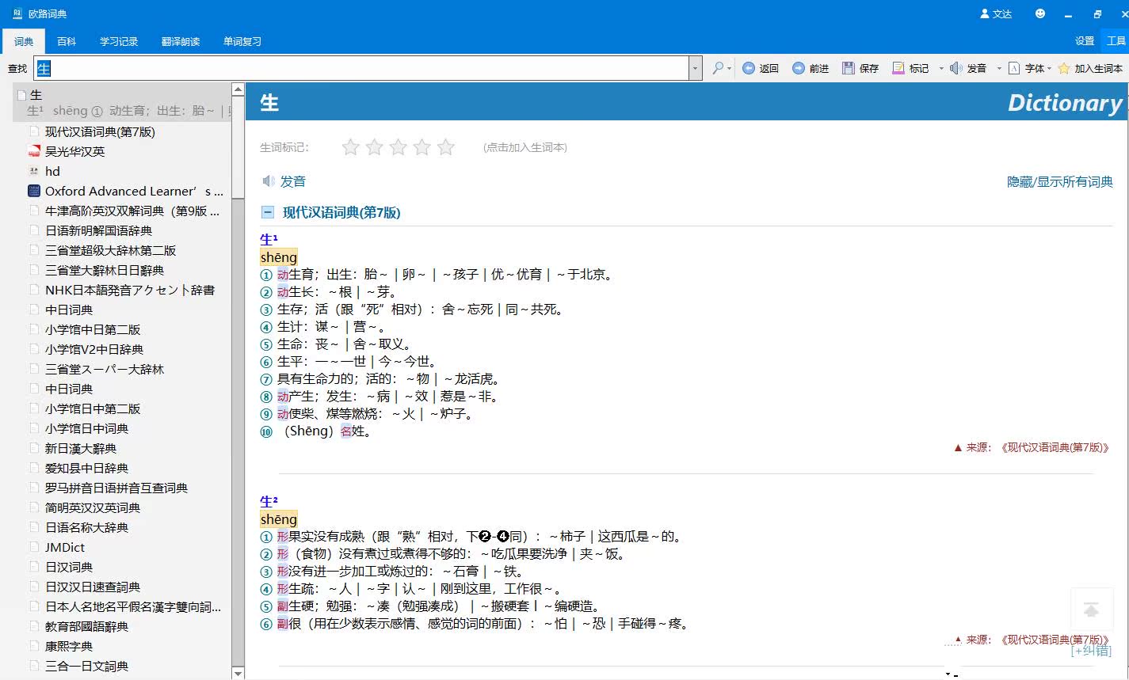1129x680 pixels.
Task: Open the search history dropdown arrow
Action: tap(696, 68)
